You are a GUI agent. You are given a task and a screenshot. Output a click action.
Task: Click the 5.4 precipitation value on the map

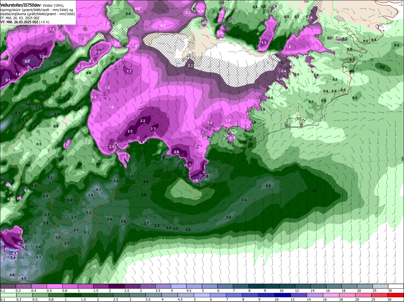(x=13, y=258)
